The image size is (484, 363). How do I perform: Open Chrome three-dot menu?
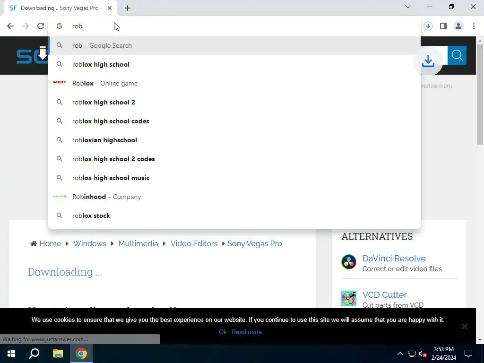[474, 26]
